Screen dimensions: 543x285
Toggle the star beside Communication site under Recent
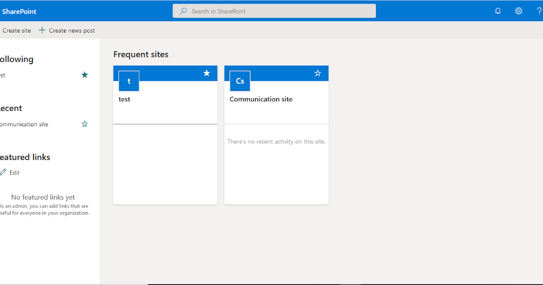85,123
